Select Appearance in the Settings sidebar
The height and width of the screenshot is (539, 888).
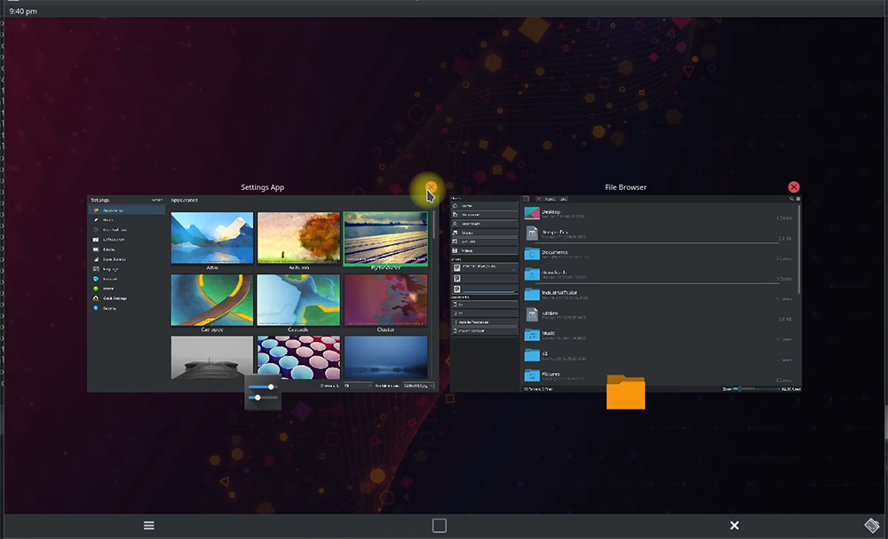[x=113, y=210]
